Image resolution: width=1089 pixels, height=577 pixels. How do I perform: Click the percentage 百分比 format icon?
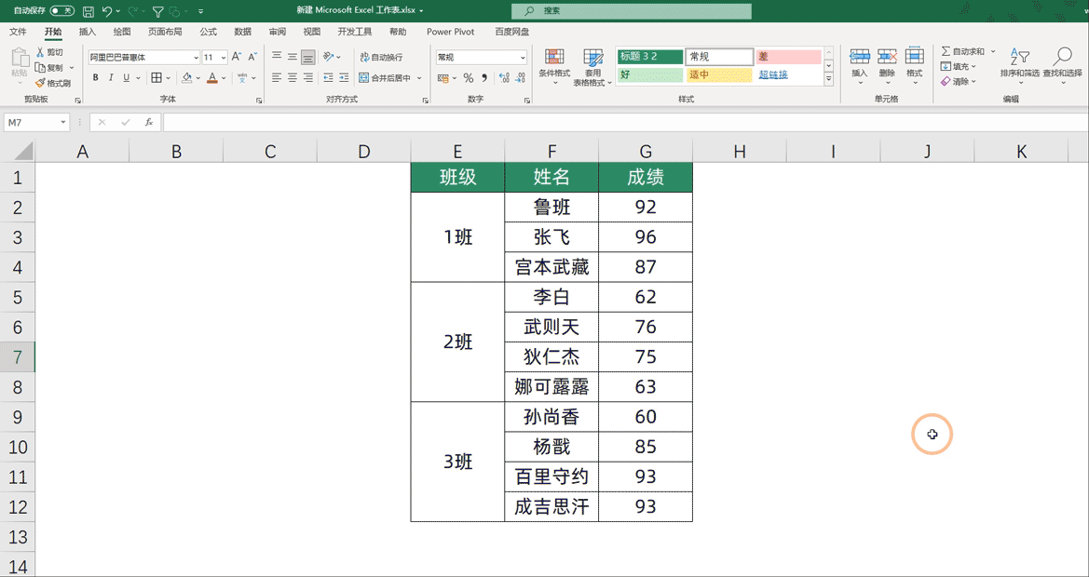pyautogui.click(x=467, y=78)
